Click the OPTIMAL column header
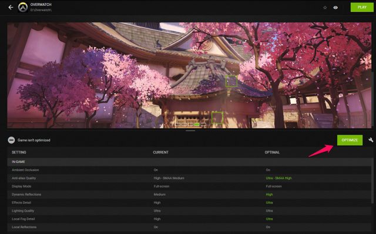This screenshot has height=234, width=376. [x=272, y=152]
